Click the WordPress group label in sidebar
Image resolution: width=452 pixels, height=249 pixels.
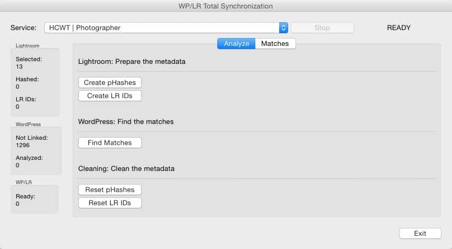click(28, 124)
